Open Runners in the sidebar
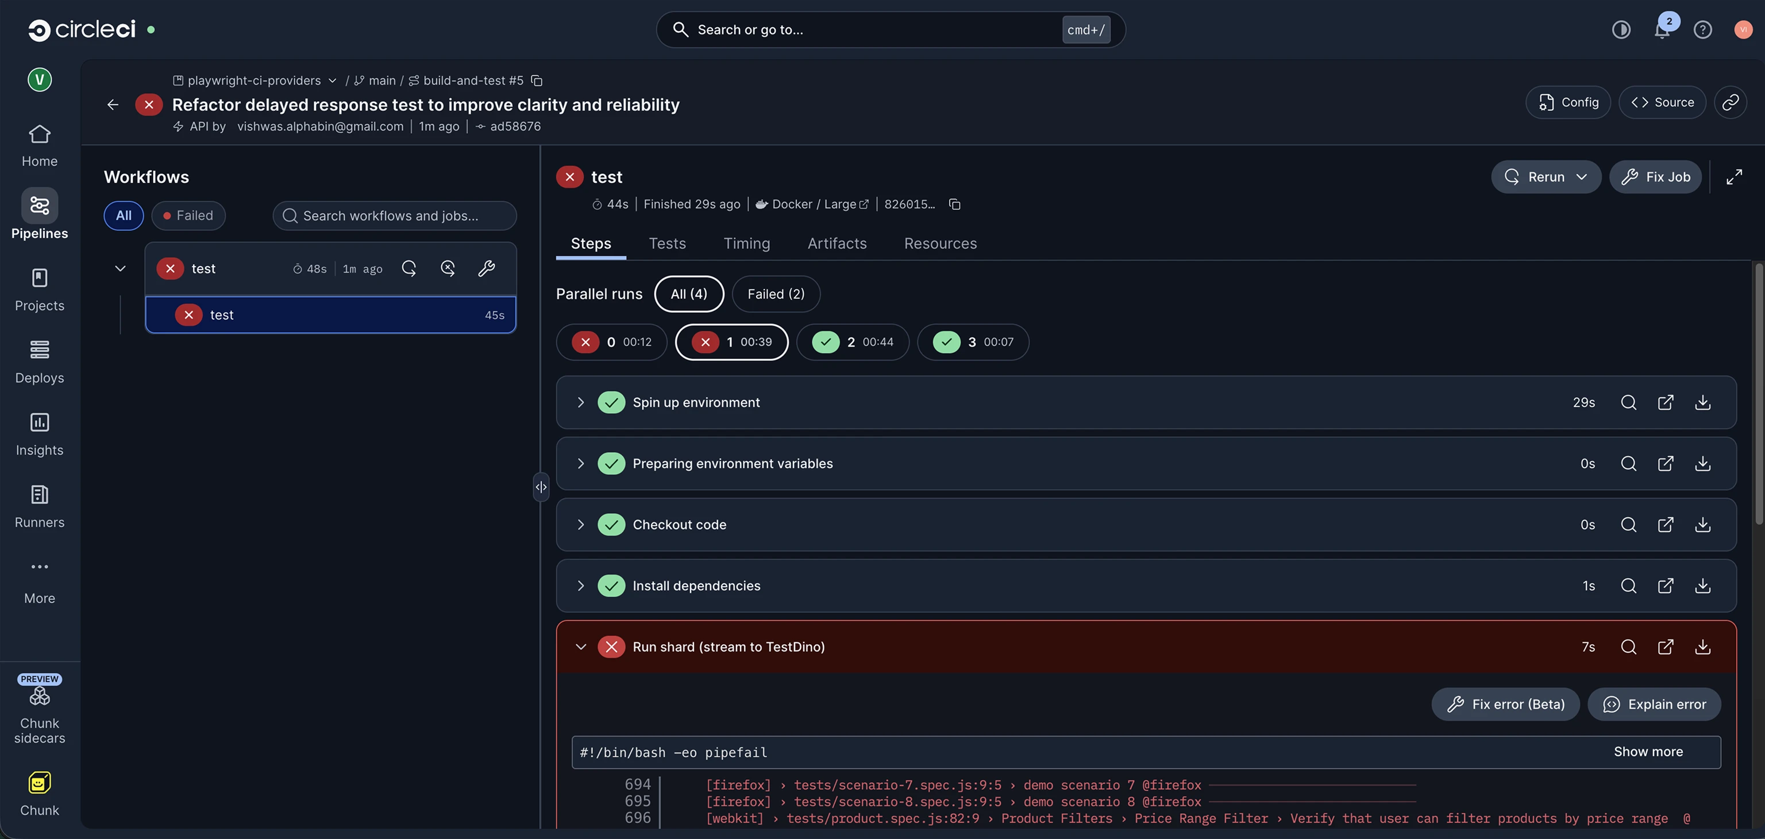Image resolution: width=1765 pixels, height=839 pixels. click(39, 506)
